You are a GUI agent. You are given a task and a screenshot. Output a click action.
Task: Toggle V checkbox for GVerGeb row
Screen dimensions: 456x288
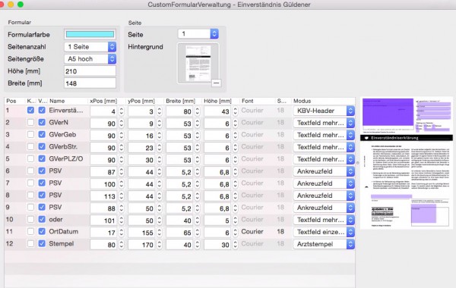42,135
